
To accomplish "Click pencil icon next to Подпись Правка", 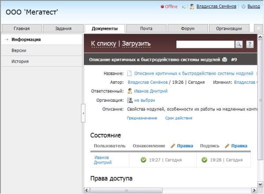I will [227, 146].
